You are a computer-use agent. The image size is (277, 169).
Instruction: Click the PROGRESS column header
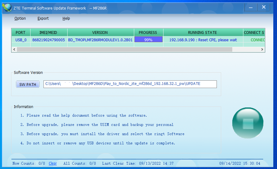(149, 32)
